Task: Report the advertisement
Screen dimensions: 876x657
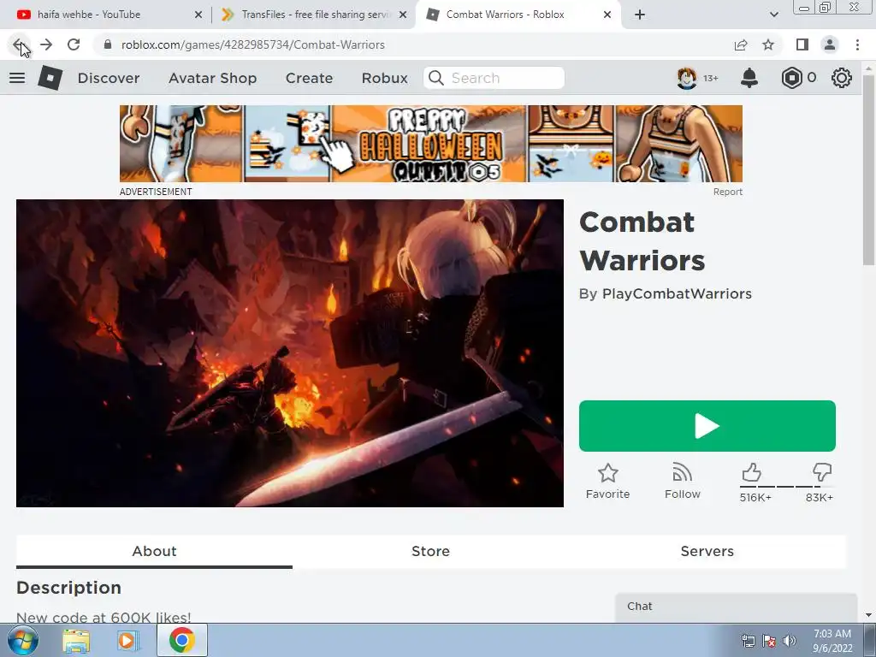Action: click(727, 192)
